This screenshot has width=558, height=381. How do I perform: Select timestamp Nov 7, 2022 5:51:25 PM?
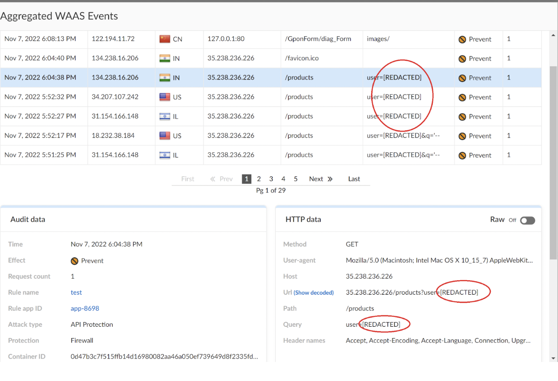40,155
